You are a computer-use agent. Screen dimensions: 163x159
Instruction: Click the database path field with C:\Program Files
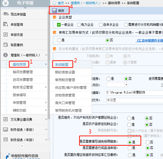tap(135, 93)
